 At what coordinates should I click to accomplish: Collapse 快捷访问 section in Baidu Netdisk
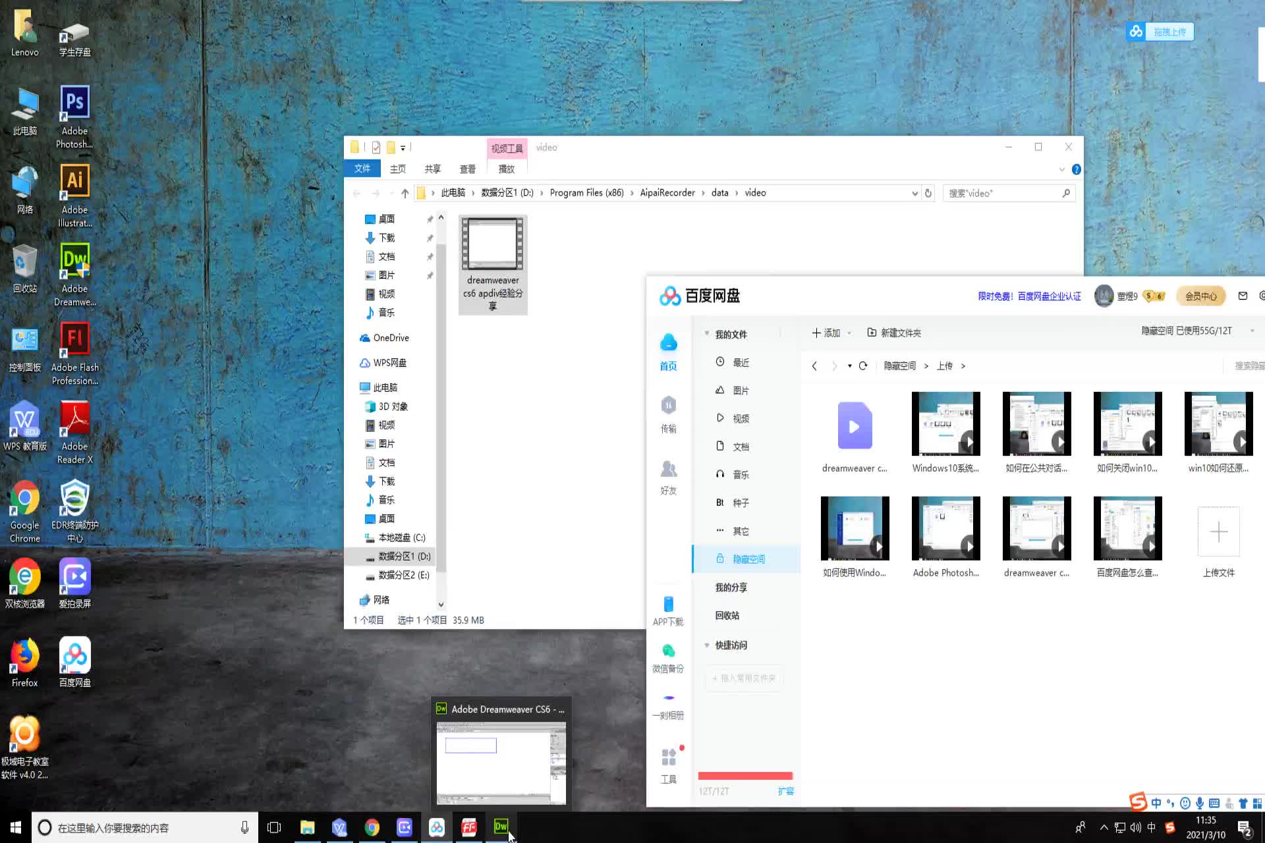coord(707,645)
